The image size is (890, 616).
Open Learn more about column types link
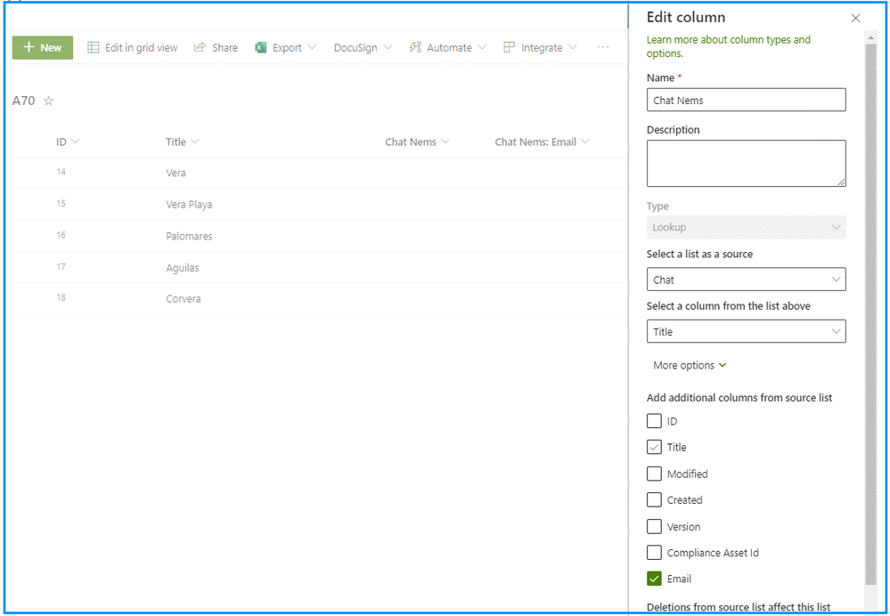coord(728,46)
